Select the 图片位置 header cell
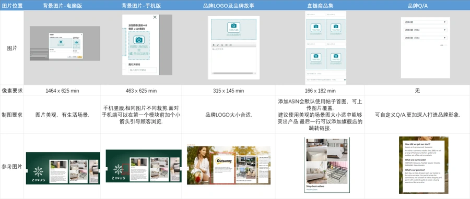 pos(12,5)
